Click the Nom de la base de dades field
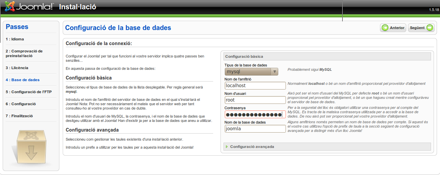This screenshot has width=440, height=175. 255,129
